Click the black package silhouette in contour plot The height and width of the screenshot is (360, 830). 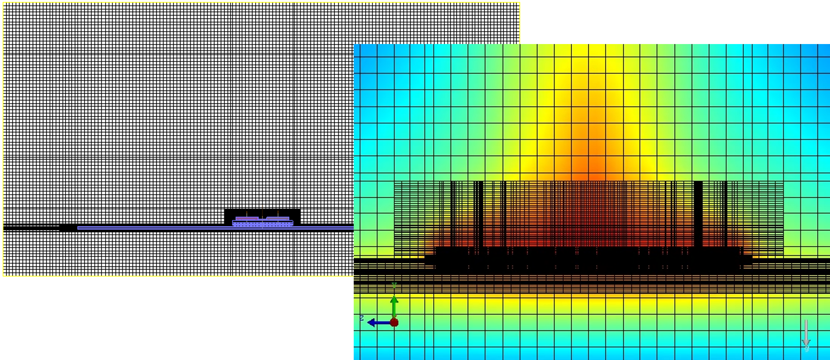[587, 261]
